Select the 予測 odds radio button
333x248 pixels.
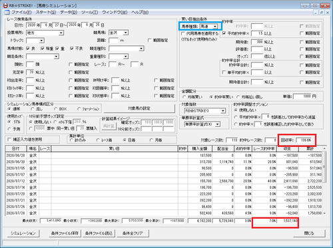[9, 129]
